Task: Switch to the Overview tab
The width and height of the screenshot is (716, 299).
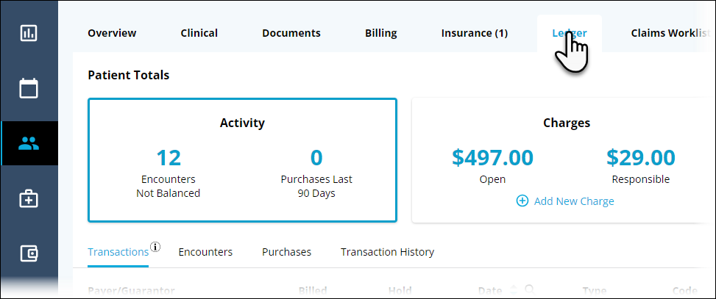Action: [x=112, y=33]
